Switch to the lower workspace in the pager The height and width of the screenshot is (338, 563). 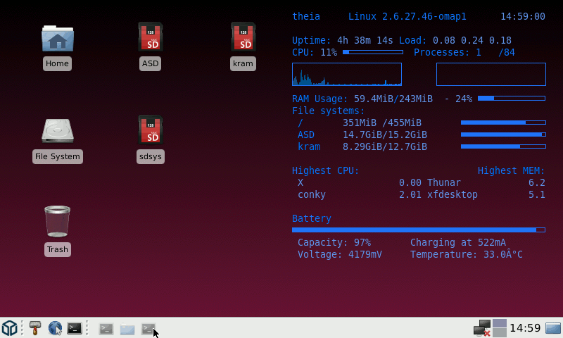pyautogui.click(x=499, y=333)
